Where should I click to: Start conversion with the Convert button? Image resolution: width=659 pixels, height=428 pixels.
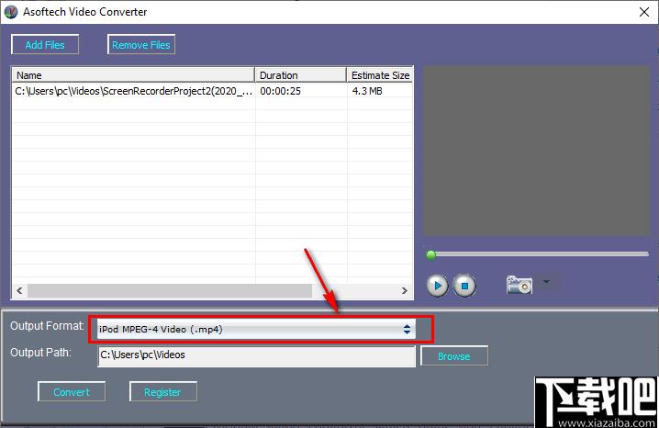72,392
